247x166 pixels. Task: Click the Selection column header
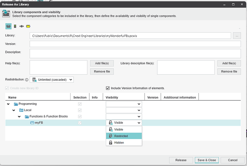click(x=80, y=97)
